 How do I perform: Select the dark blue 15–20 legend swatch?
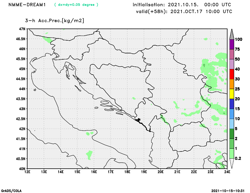(232, 104)
